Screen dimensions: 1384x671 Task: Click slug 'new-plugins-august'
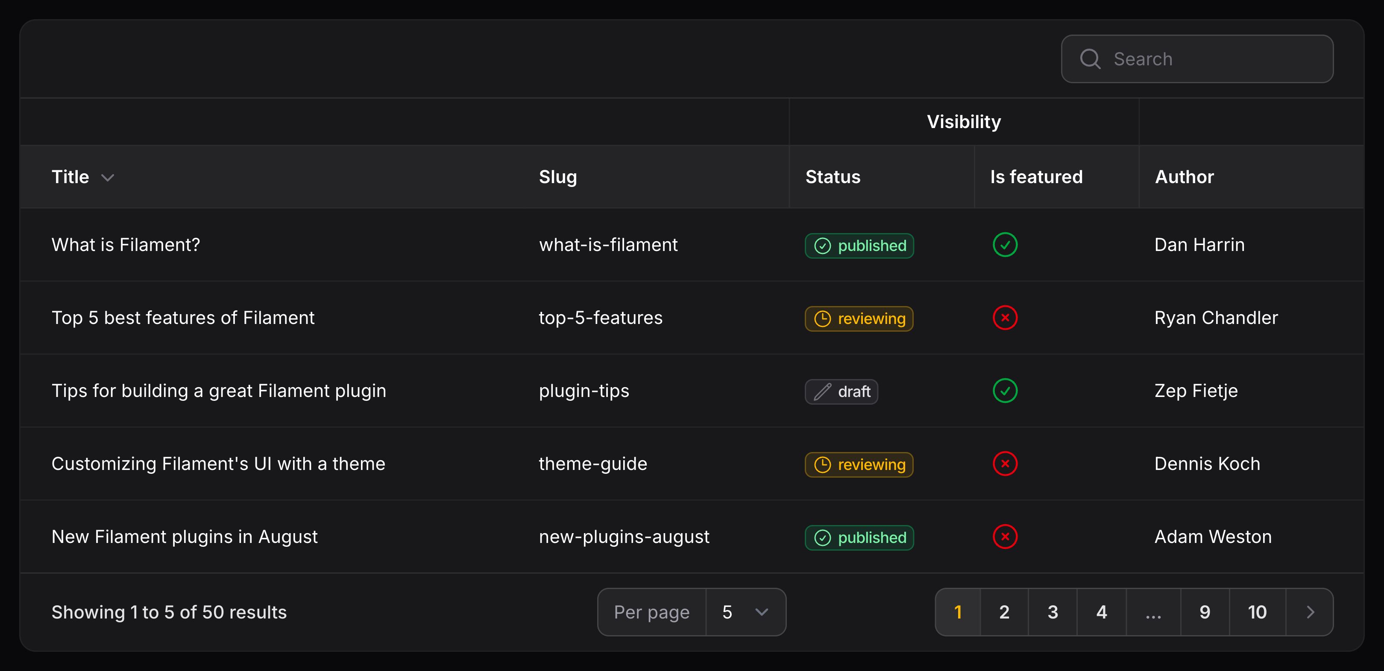[625, 537]
